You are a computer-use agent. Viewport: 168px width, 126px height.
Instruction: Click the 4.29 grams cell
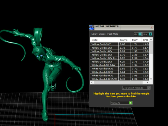tap(124, 62)
